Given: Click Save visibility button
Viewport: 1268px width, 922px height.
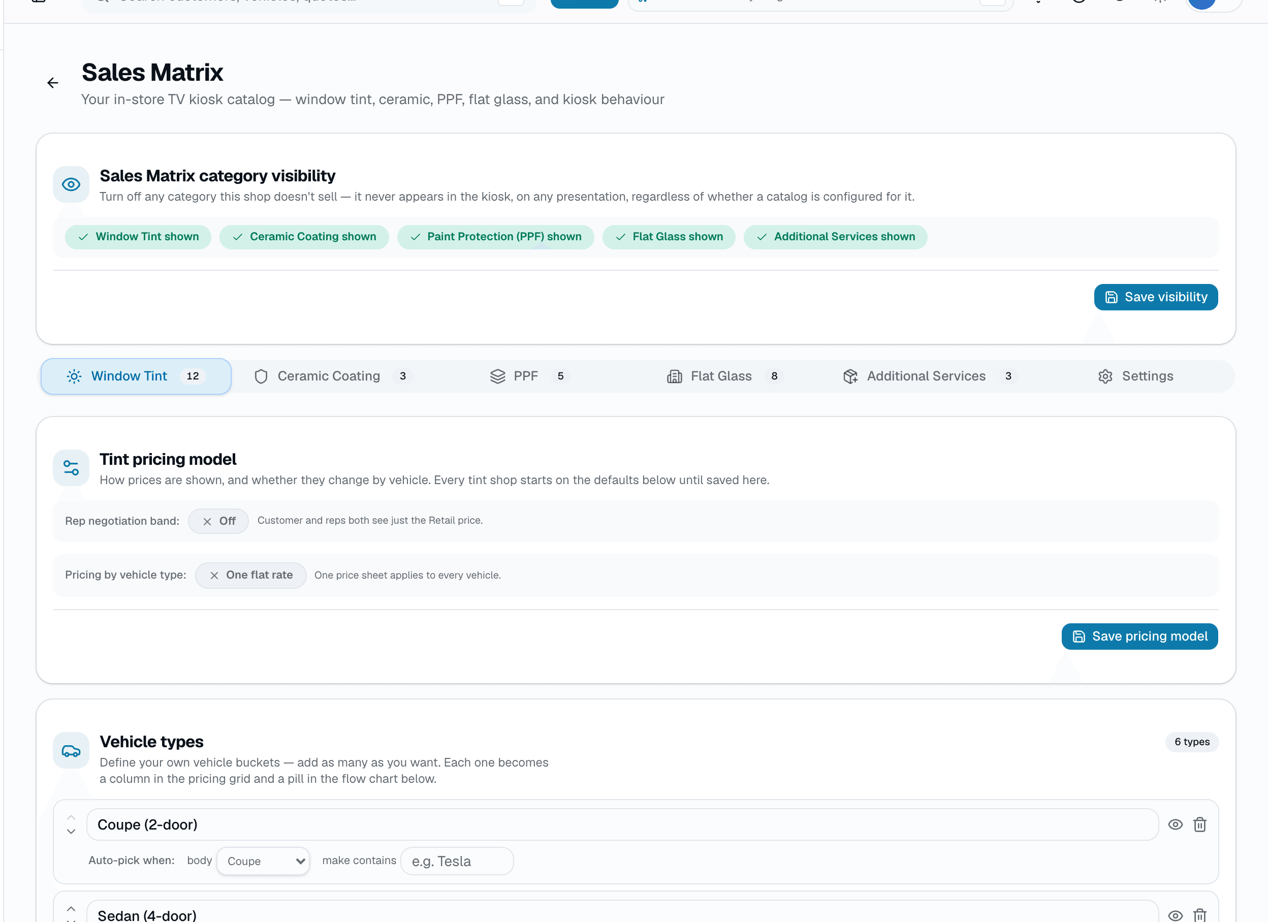Looking at the screenshot, I should coord(1156,298).
